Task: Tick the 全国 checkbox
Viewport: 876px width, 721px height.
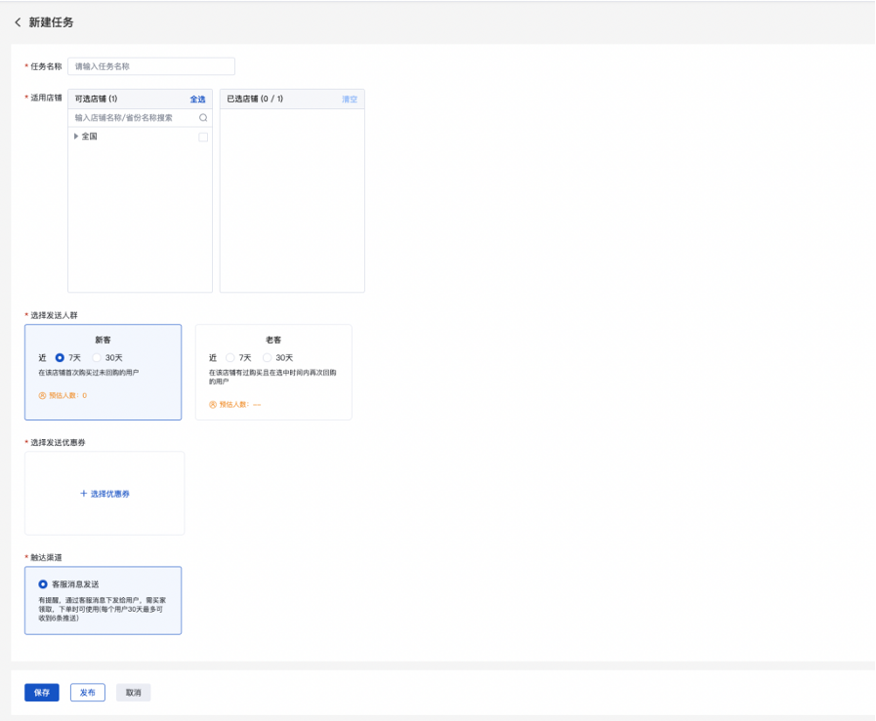Action: [x=203, y=138]
